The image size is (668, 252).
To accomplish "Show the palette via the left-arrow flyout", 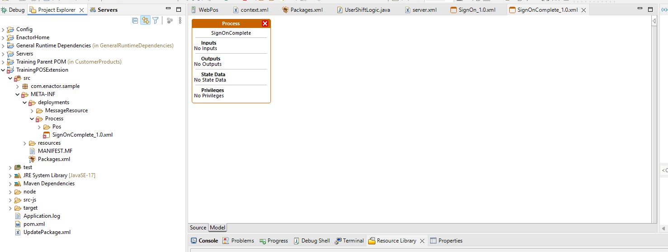I will [654, 21].
